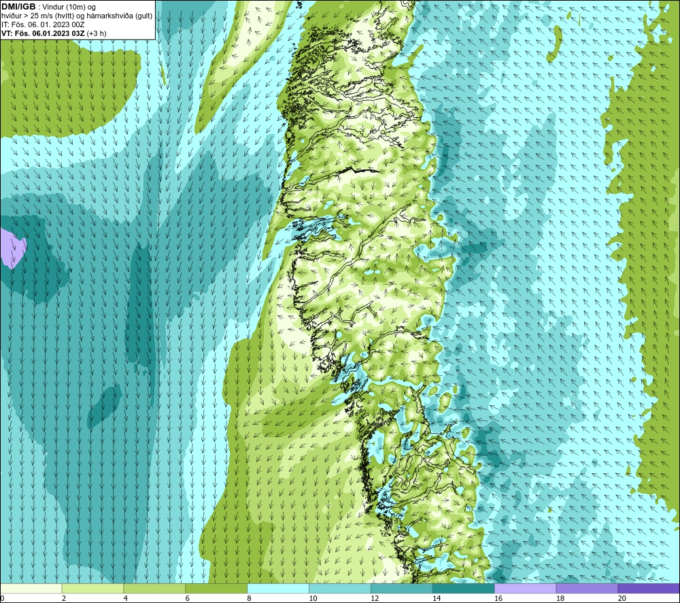Click the 'hviður > 25 m/s (hvítt)' legend line

77,16
